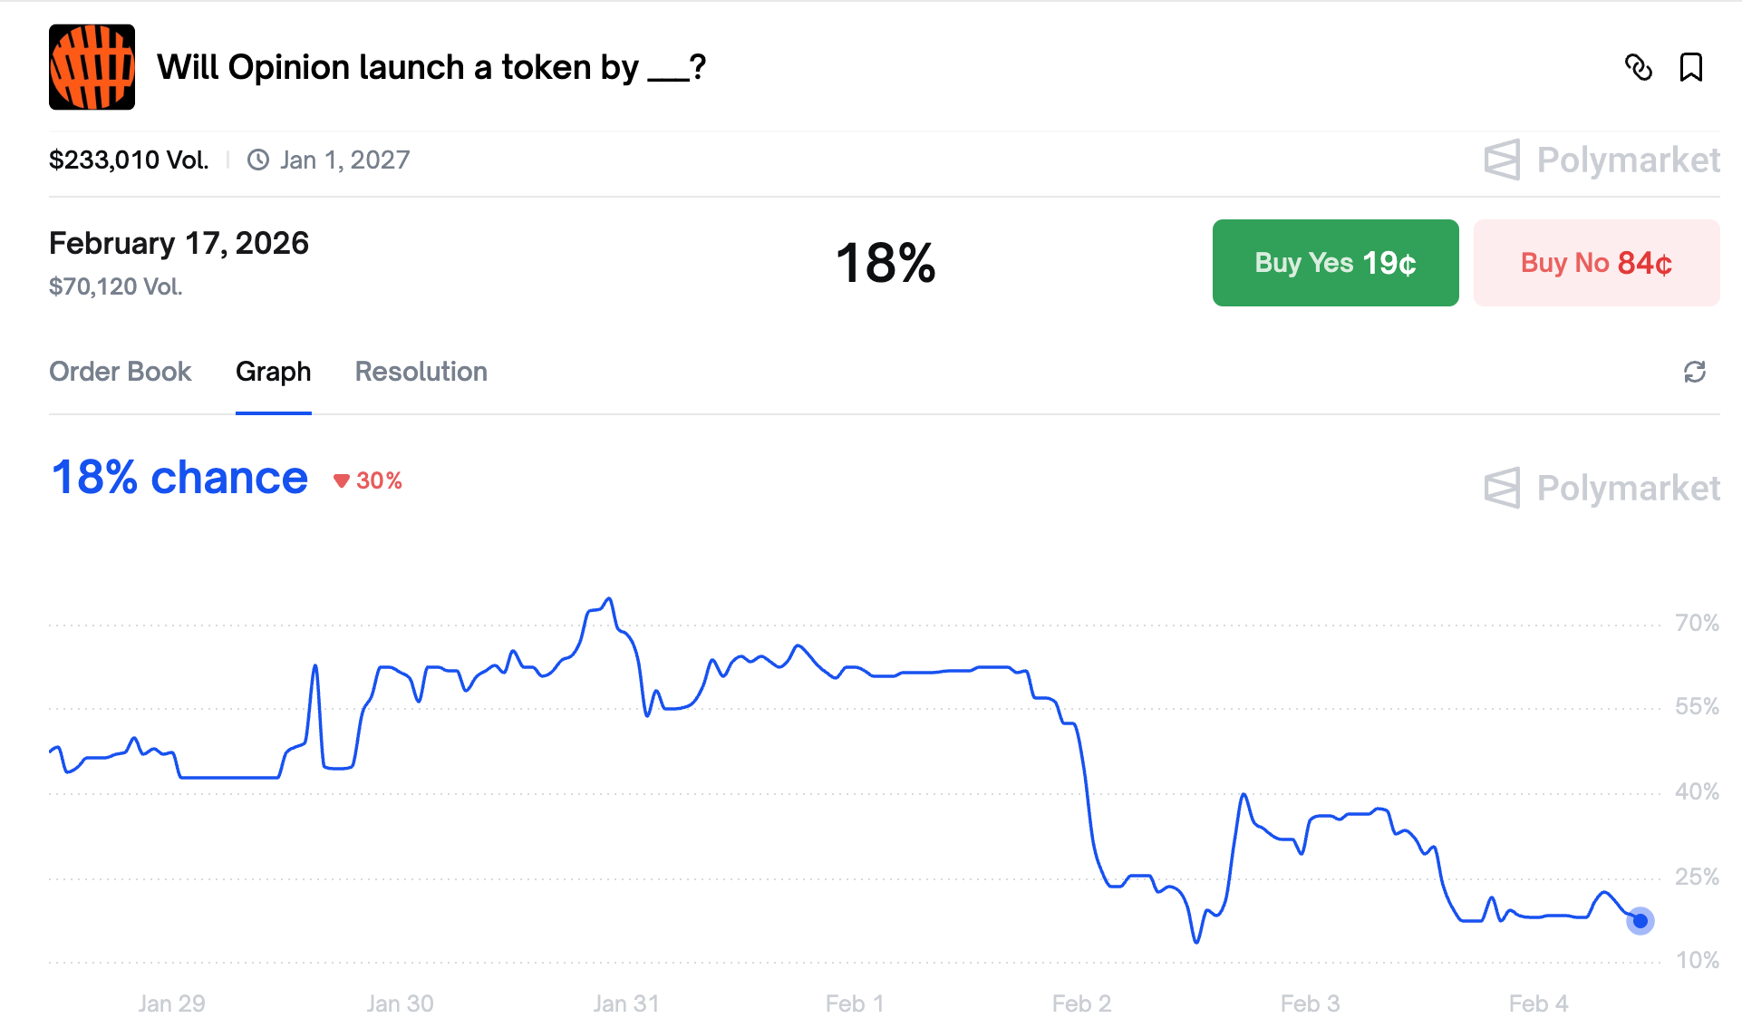Click the refresh icon beside the tabs
Image resolution: width=1742 pixels, height=1028 pixels.
(1694, 372)
